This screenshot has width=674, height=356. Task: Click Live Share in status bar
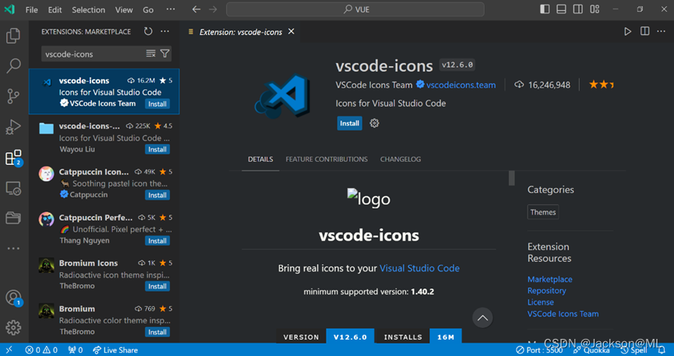tap(115, 350)
